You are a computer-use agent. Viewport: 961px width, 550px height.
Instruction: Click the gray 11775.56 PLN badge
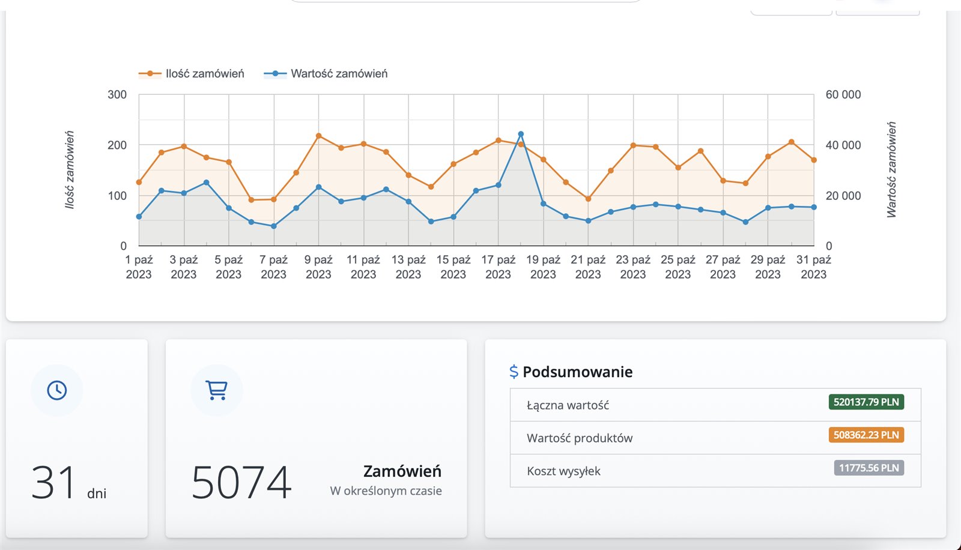869,468
